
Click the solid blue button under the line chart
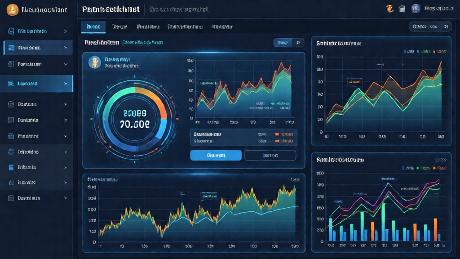pos(216,155)
